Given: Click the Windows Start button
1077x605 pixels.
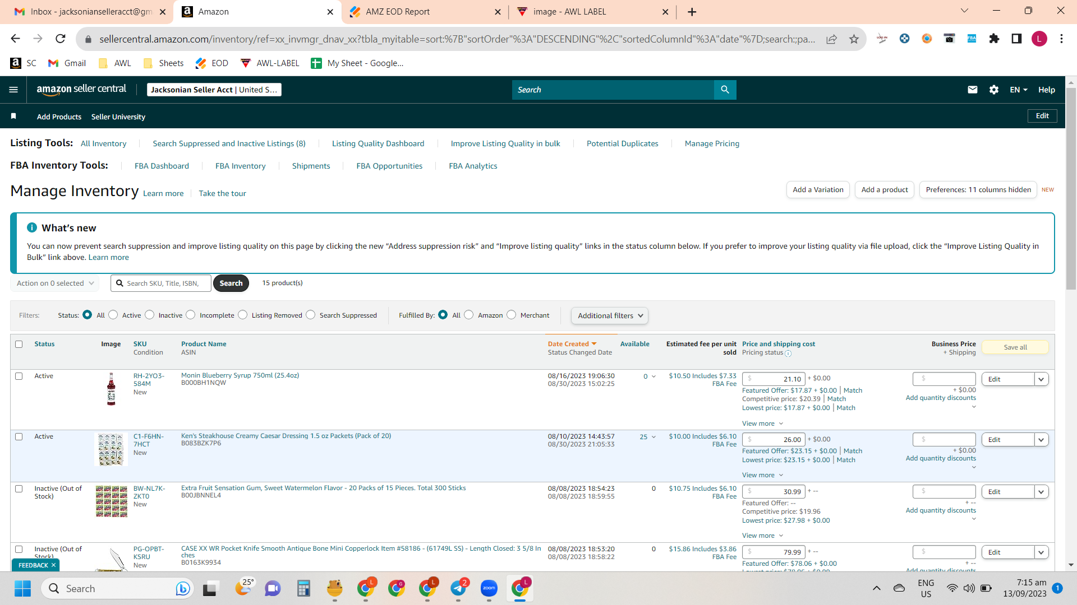Looking at the screenshot, I should click(23, 588).
